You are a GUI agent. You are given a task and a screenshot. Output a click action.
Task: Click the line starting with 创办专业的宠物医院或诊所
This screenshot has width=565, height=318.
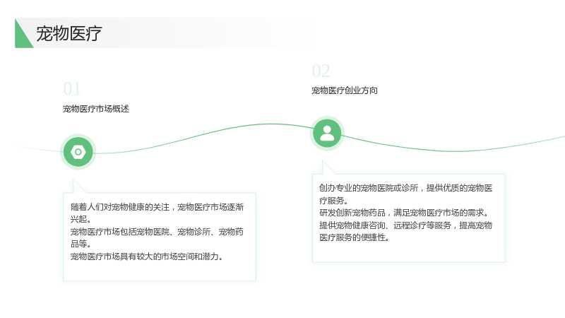coord(405,188)
